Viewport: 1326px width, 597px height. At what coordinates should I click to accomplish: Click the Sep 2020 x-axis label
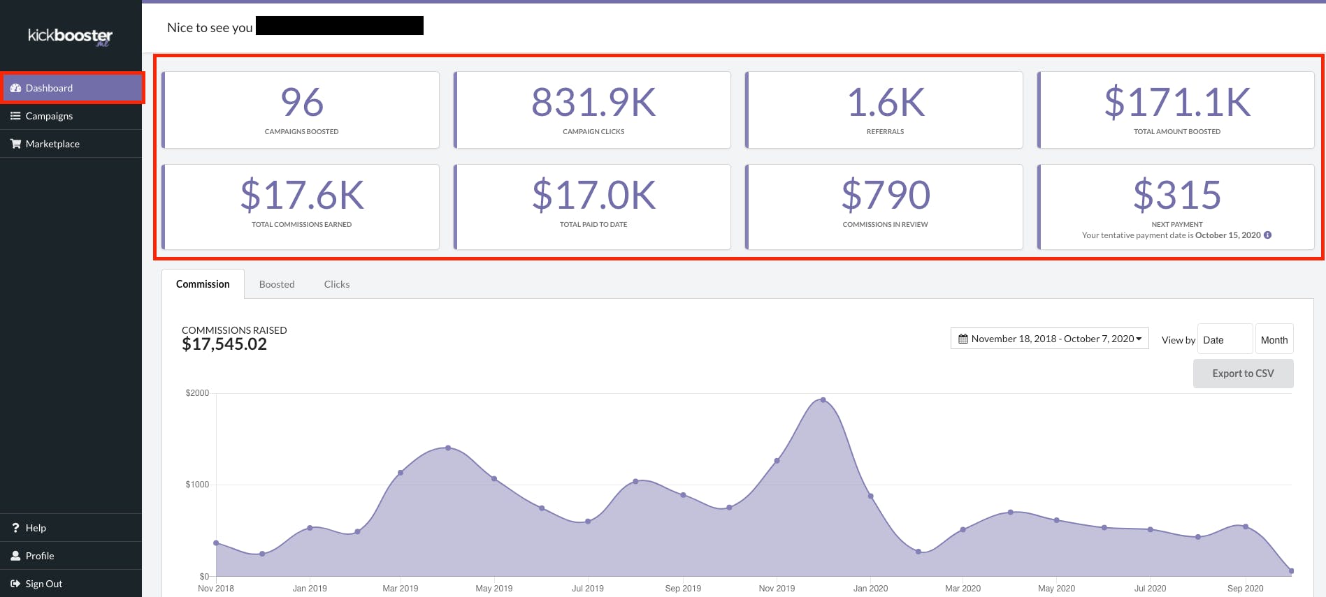1246,589
